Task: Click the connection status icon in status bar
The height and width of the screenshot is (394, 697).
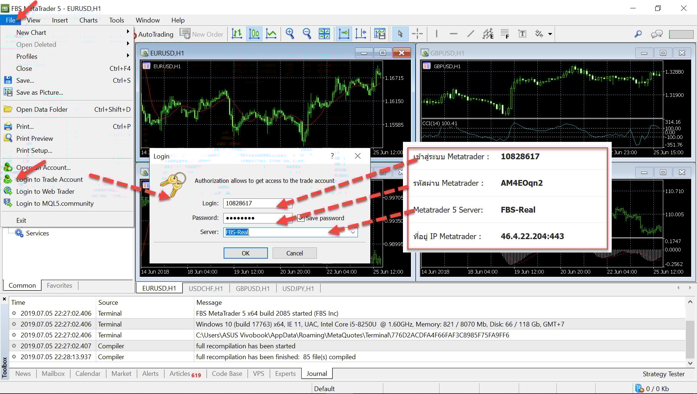Action: pyautogui.click(x=639, y=389)
